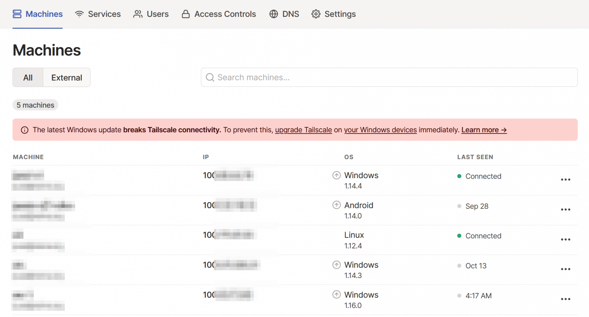Click the info icon in the red alert banner
This screenshot has width=589, height=317.
pos(25,130)
